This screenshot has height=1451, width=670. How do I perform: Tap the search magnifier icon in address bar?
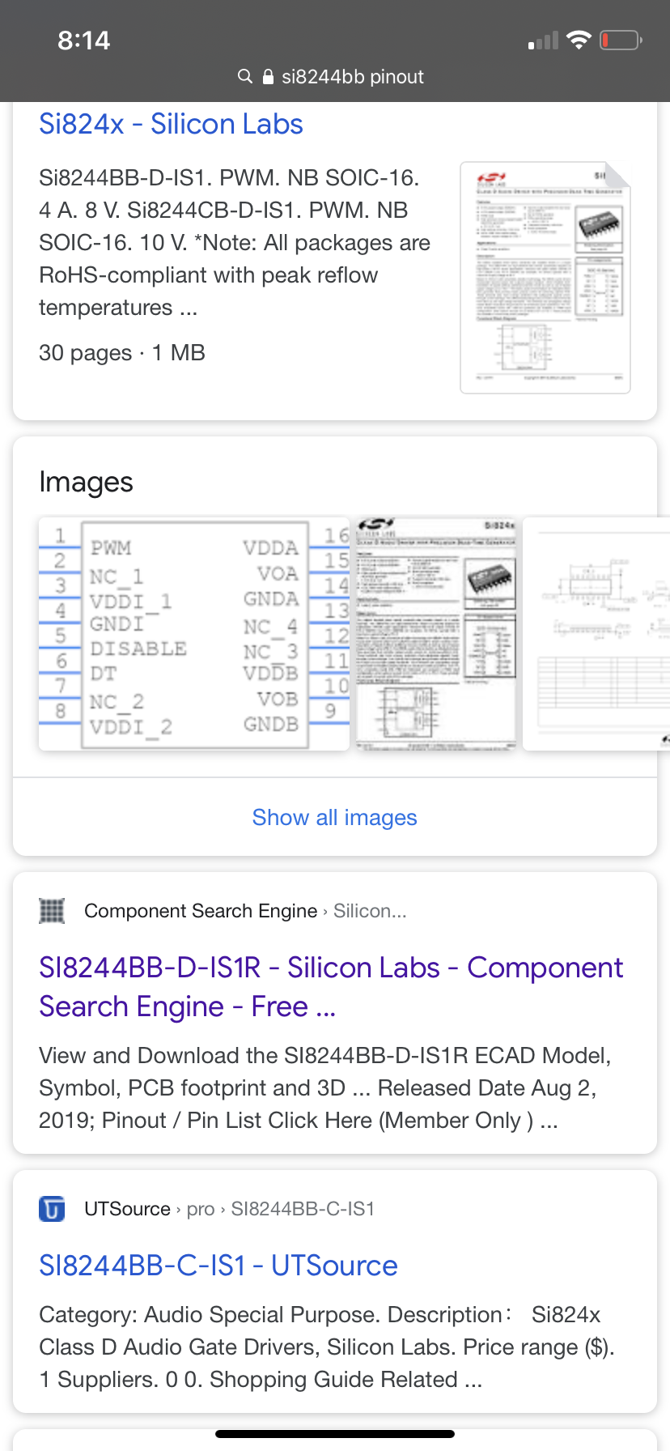coord(244,76)
